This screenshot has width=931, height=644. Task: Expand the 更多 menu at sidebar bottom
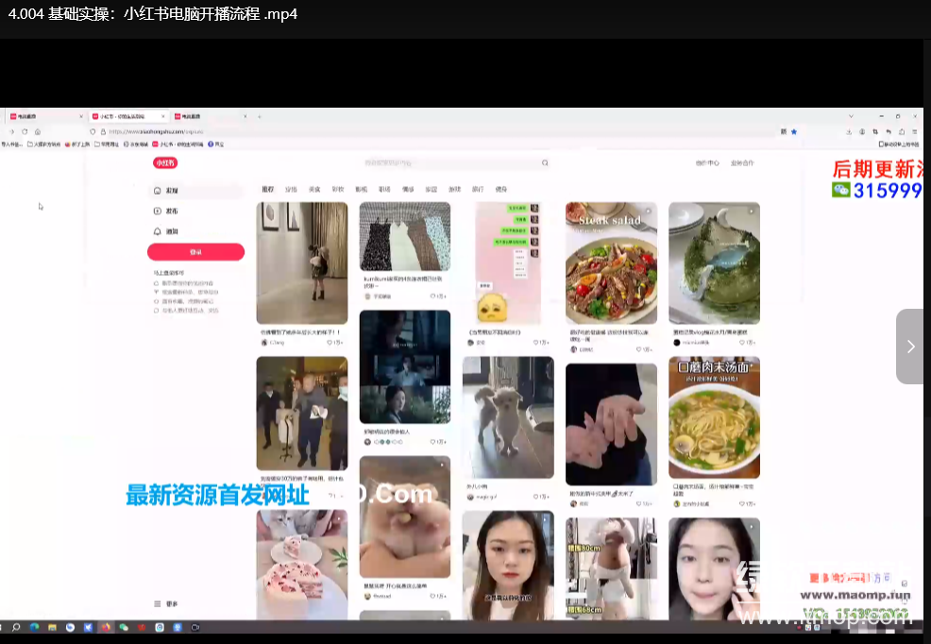click(x=167, y=603)
